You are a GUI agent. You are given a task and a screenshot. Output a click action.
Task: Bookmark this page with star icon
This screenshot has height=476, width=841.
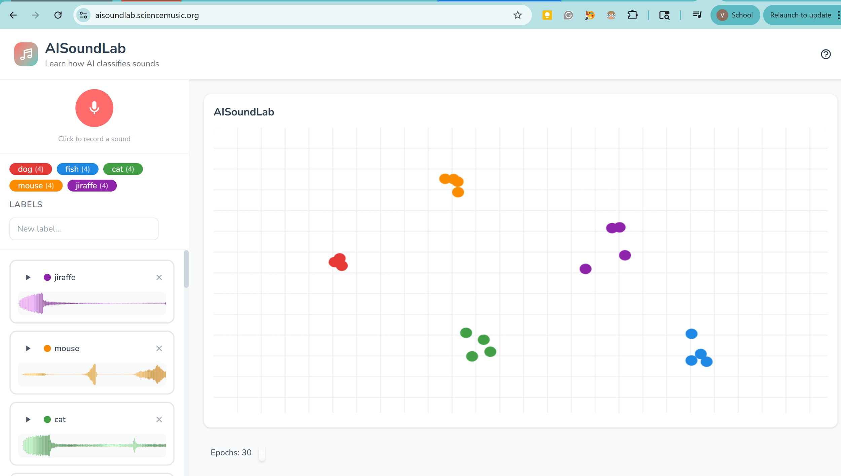tap(517, 15)
